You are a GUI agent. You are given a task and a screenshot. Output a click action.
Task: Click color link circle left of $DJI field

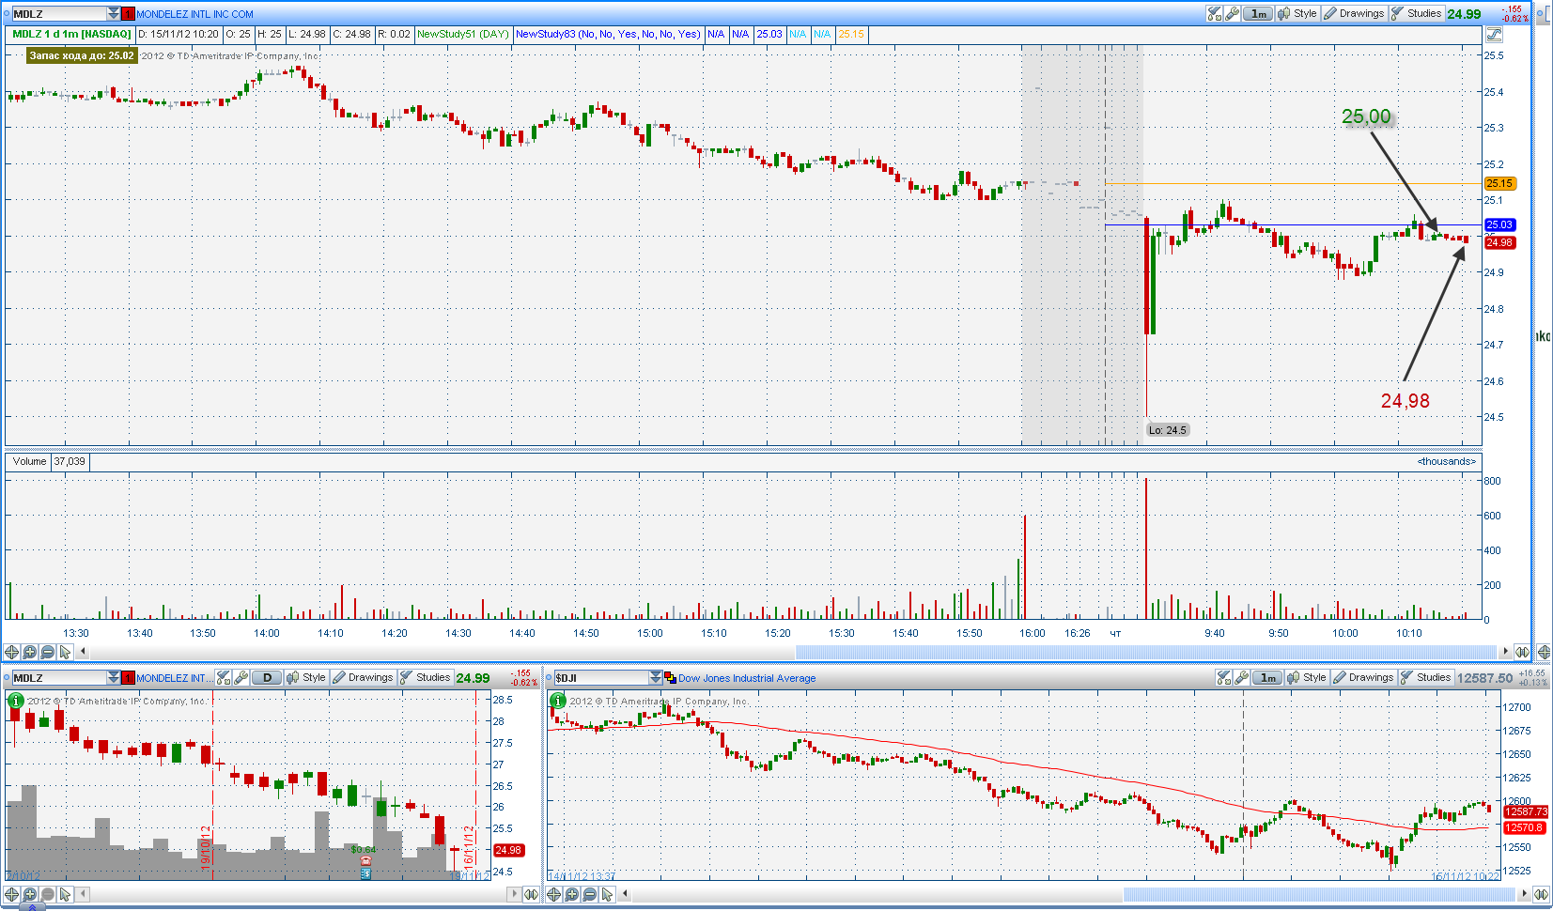click(x=549, y=678)
